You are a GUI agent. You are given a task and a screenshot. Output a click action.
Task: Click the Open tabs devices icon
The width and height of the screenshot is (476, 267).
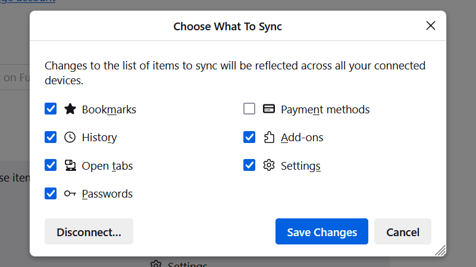[x=70, y=166]
